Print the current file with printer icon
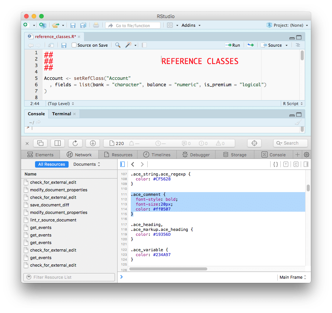 pyautogui.click(x=96, y=25)
